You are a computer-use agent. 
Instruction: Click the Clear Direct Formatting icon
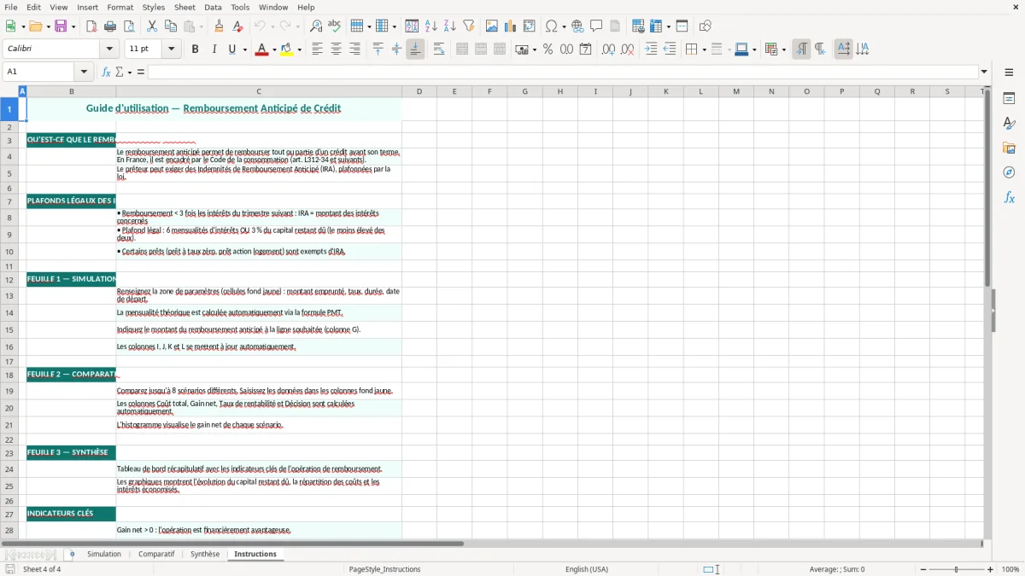pyautogui.click(x=237, y=26)
